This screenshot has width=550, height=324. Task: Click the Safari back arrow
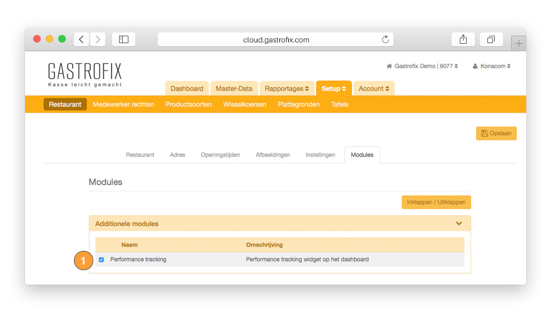point(81,39)
